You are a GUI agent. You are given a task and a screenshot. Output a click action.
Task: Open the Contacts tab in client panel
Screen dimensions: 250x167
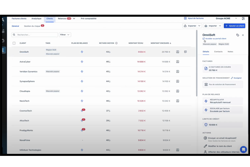point(218,52)
